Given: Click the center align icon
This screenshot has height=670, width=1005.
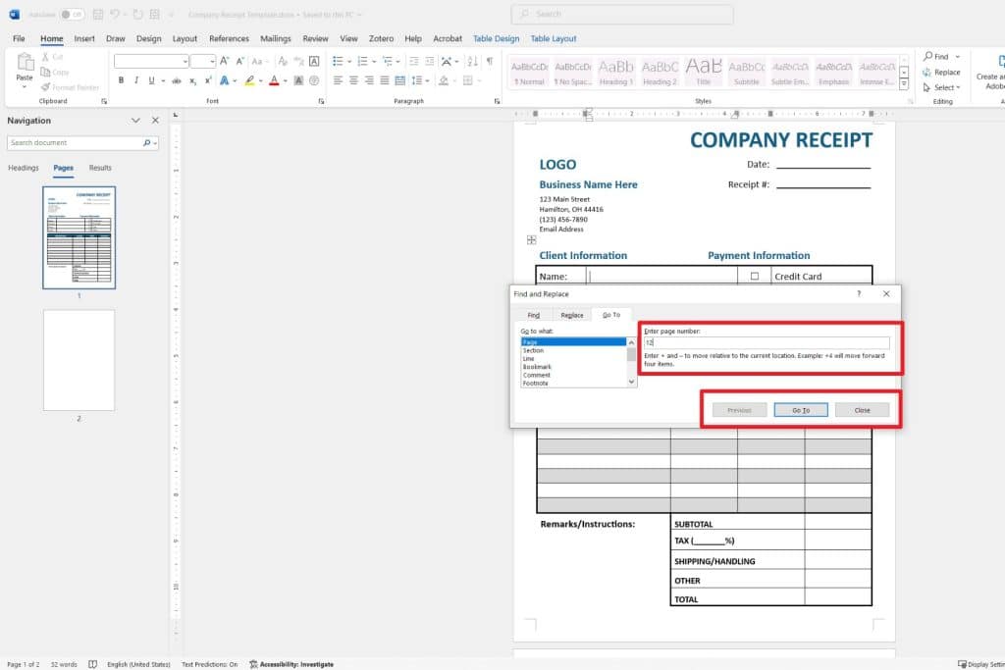Looking at the screenshot, I should click(x=352, y=80).
